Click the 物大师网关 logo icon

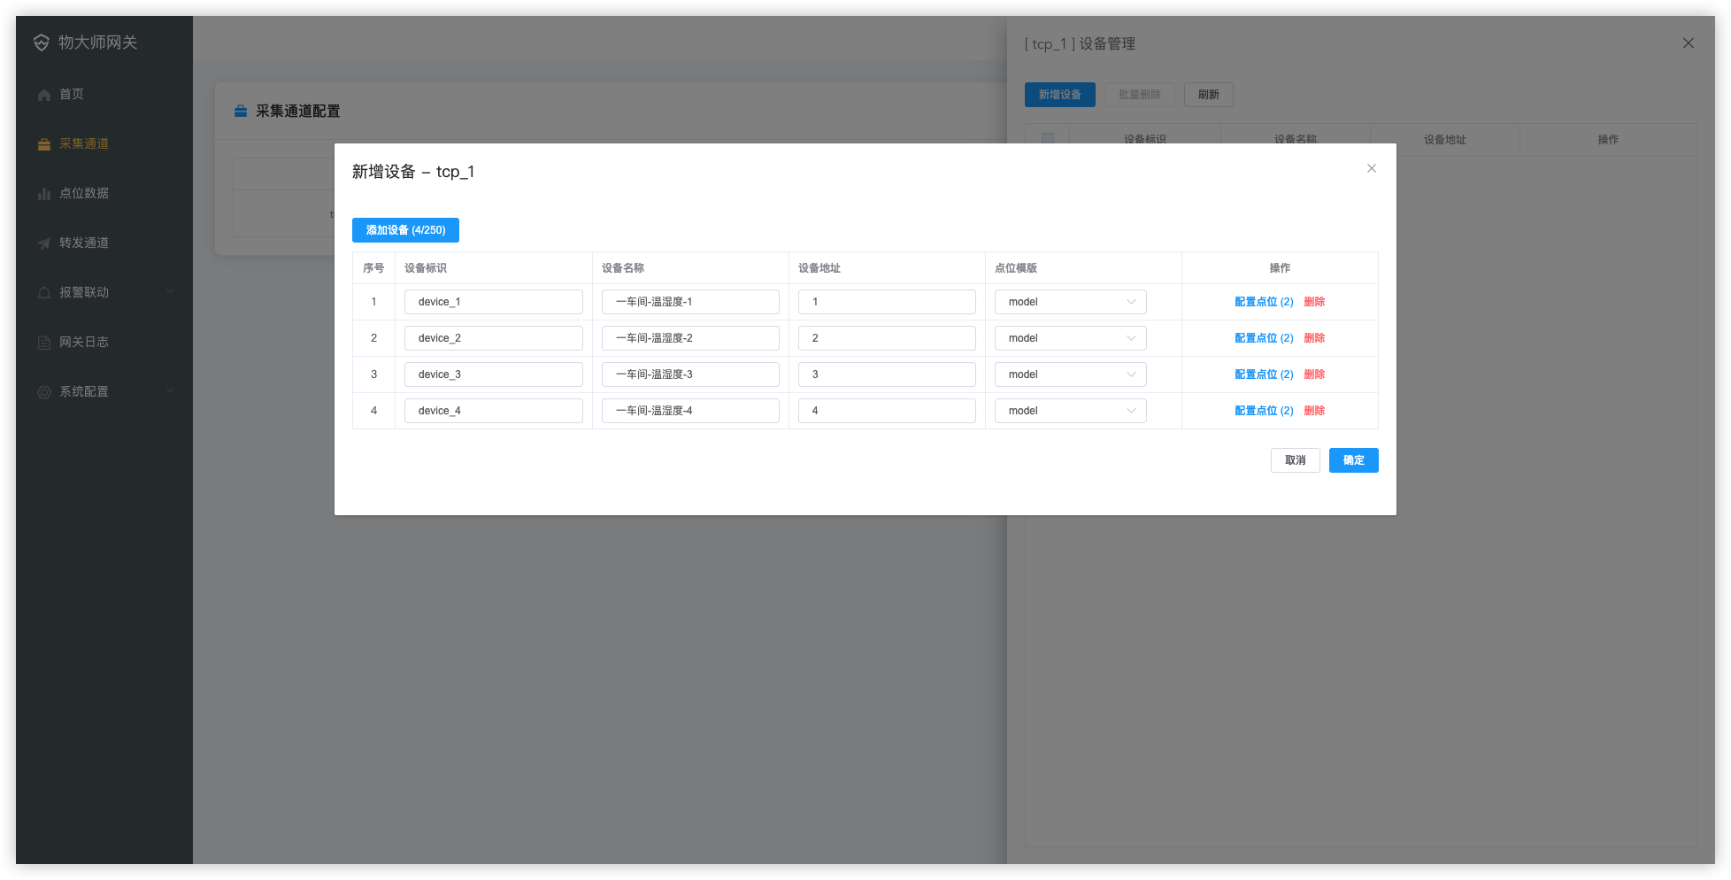[x=42, y=42]
